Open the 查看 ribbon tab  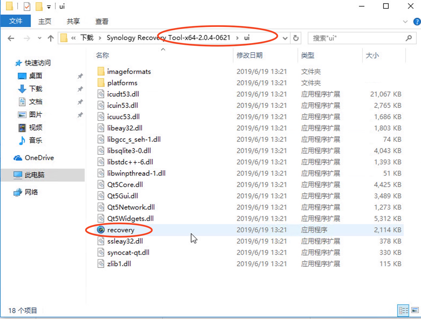point(102,21)
